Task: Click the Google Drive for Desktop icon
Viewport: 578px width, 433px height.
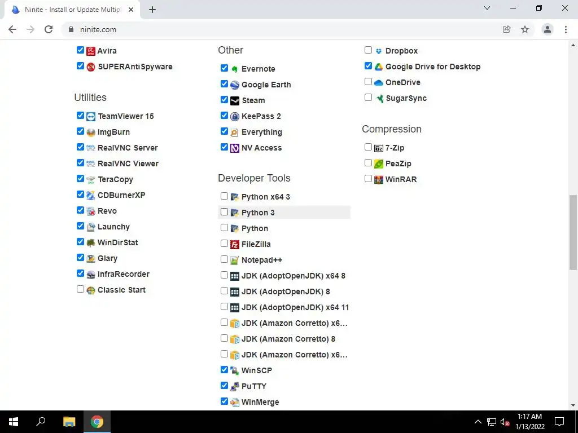Action: click(379, 67)
